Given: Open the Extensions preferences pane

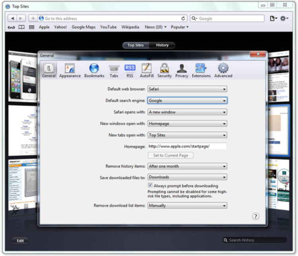Looking at the screenshot, I should (x=201, y=70).
